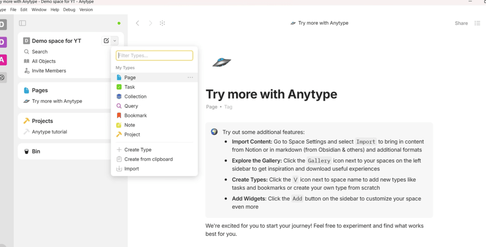Viewport: 486px width, 247px height.
Task: Click the new object pencil icon
Action: click(x=106, y=40)
